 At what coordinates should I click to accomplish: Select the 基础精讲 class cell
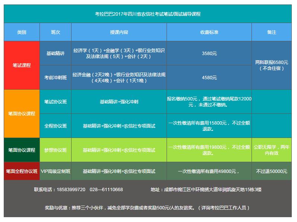(x=56, y=53)
